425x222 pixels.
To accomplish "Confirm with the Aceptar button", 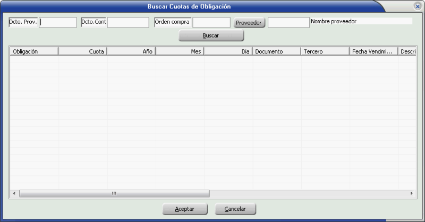I will tap(184, 209).
